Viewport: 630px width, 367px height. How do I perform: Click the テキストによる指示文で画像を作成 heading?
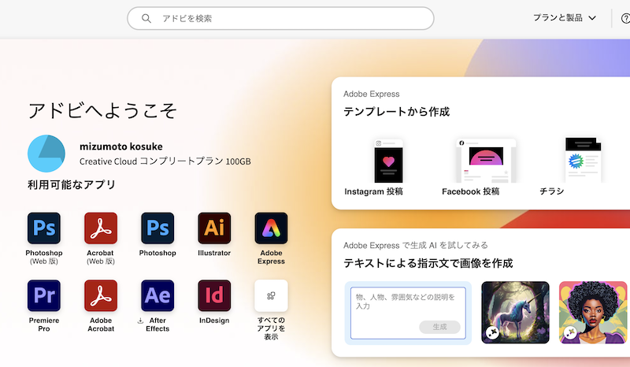pyautogui.click(x=428, y=263)
